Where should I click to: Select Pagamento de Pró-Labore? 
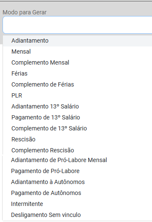coord(77,171)
